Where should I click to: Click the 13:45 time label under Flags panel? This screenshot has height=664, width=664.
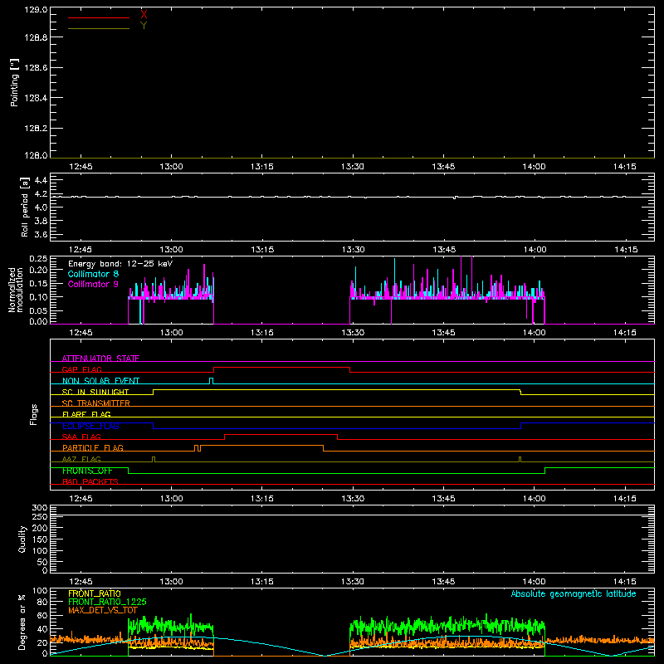point(443,499)
